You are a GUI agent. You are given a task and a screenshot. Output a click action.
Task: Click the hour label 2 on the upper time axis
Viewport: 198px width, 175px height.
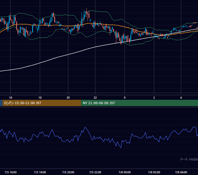click(x=154, y=98)
